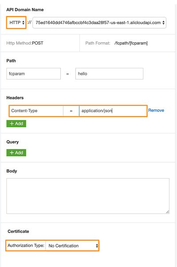This screenshot has width=177, height=267.
Task: Click the Path Format /fcpath/[fcparam] text
Action: pyautogui.click(x=131, y=43)
